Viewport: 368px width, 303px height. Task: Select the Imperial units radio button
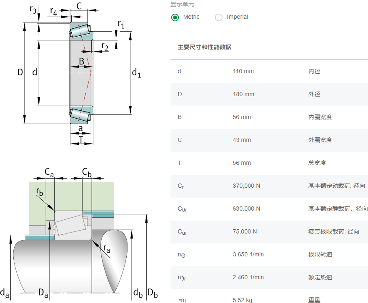tap(219, 17)
